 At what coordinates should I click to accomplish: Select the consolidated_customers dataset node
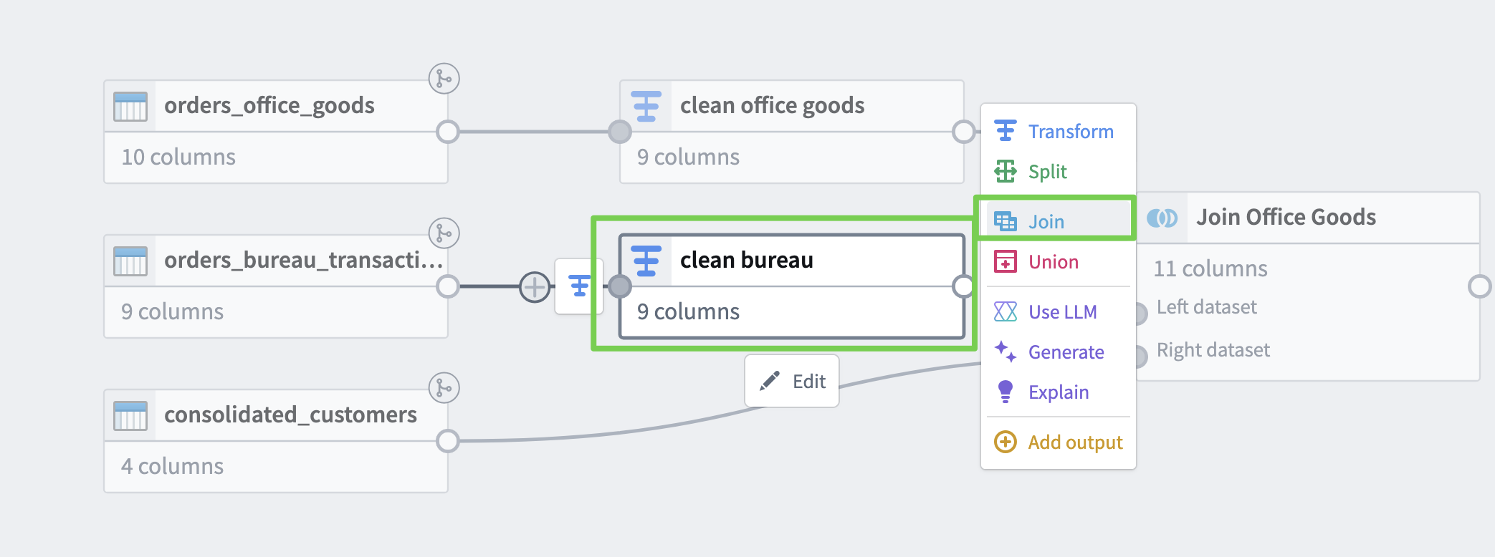[276, 415]
